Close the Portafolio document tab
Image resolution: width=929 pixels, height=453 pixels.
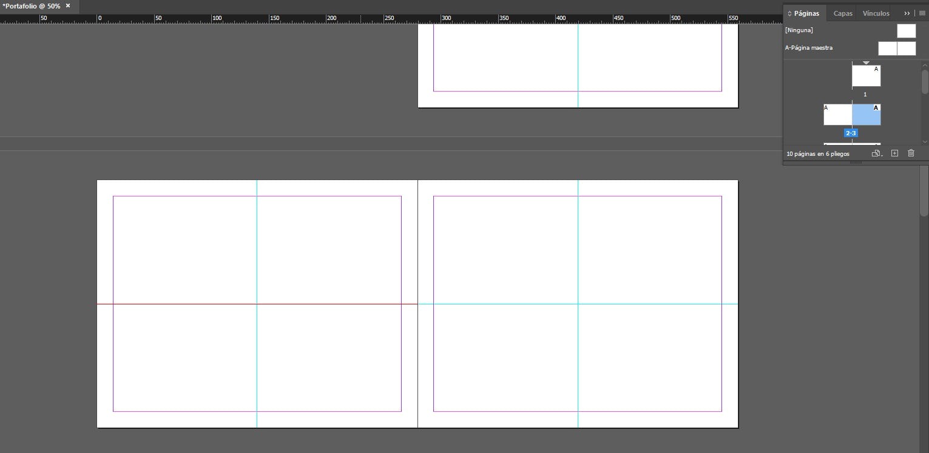coord(68,5)
